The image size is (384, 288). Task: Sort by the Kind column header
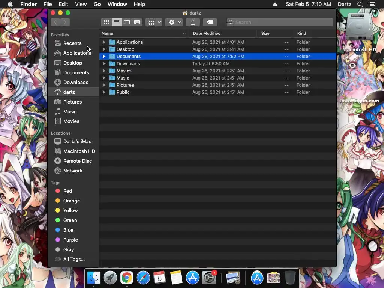click(315, 33)
